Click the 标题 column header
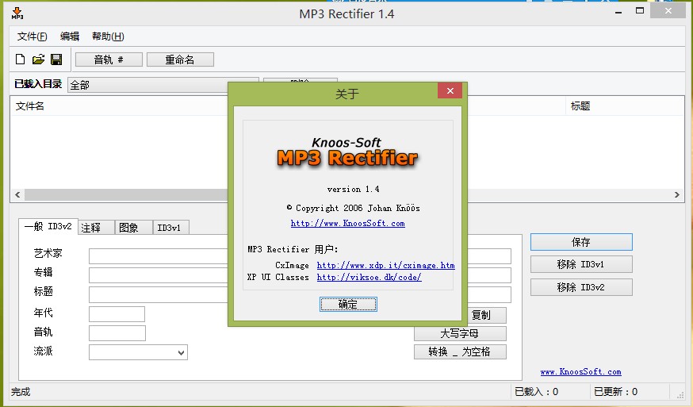The width and height of the screenshot is (693, 407). click(x=625, y=106)
